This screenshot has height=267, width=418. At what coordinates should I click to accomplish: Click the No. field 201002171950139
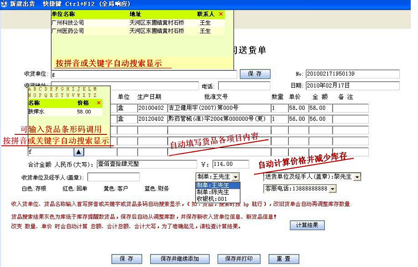point(353,74)
